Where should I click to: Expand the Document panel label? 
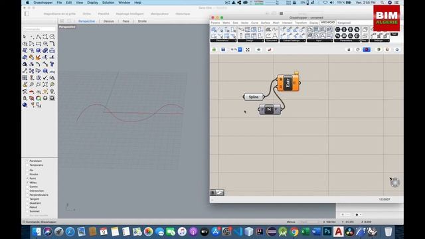click(x=272, y=40)
